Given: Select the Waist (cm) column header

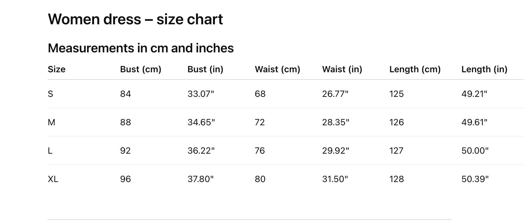Looking at the screenshot, I should coord(277,69).
